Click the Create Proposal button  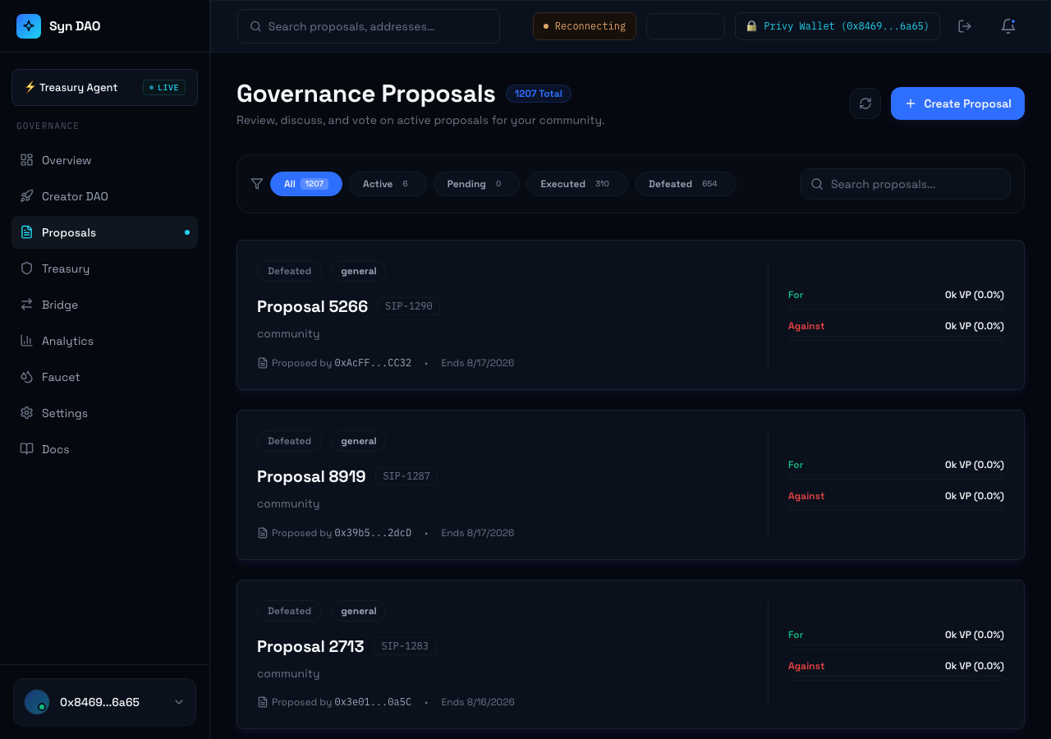point(957,103)
